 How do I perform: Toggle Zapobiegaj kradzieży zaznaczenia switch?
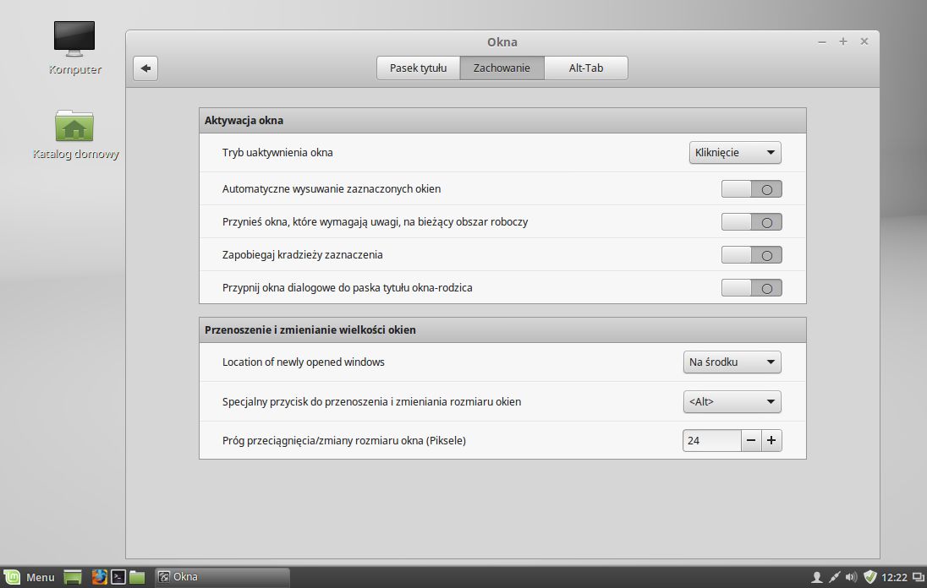751,255
